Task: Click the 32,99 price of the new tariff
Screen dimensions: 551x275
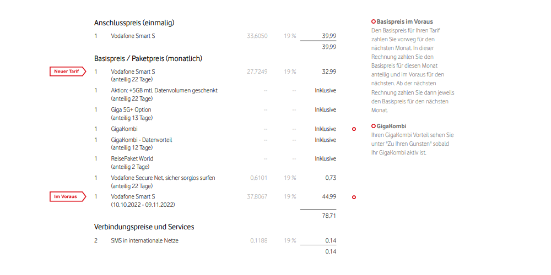Action: (329, 71)
